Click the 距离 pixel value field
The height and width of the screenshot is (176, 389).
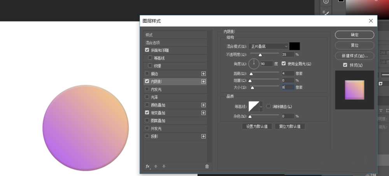point(287,73)
